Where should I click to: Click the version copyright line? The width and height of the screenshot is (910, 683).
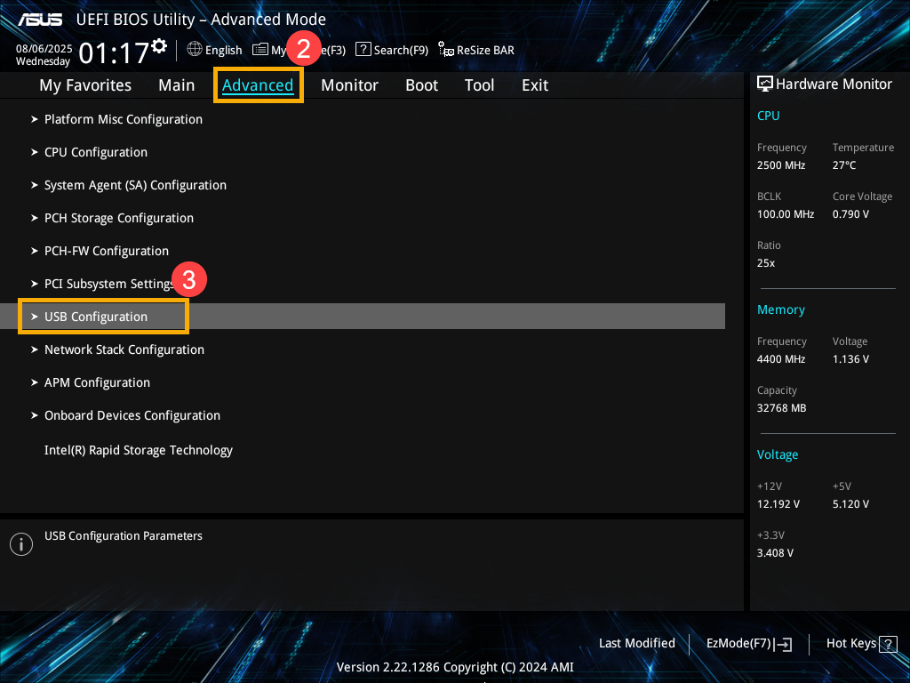click(x=455, y=667)
